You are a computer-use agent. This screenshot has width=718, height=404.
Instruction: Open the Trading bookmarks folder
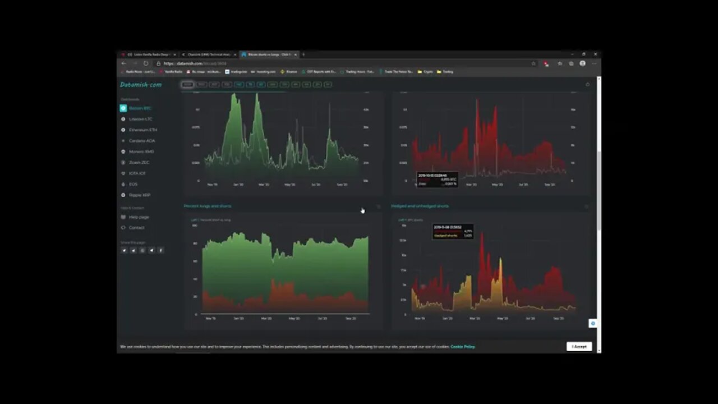(x=445, y=72)
